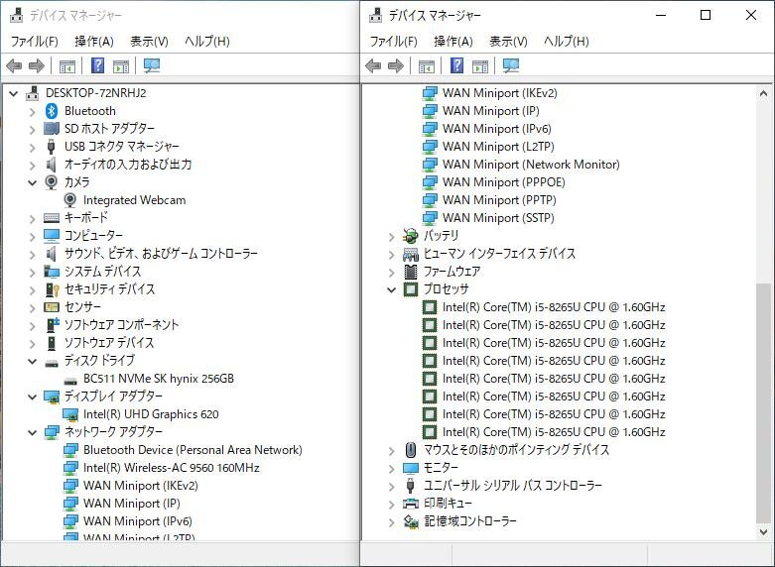Screen dimensions: 775x567
Task: Open ヘルプ(H) menu in left window
Action: click(207, 41)
